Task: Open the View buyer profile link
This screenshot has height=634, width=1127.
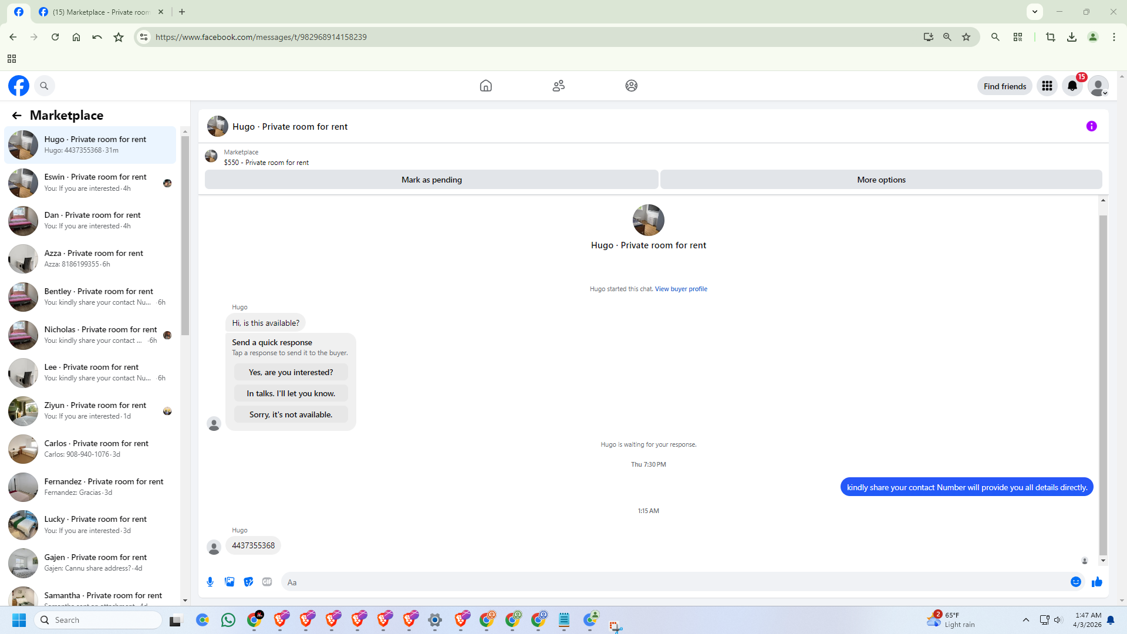Action: pos(681,289)
